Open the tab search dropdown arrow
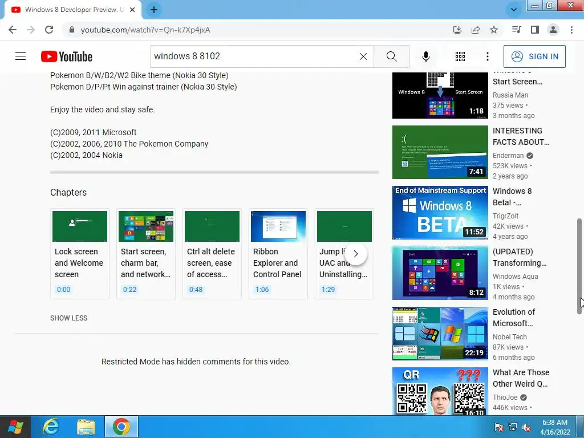Viewport: 584px width, 438px height. click(514, 10)
